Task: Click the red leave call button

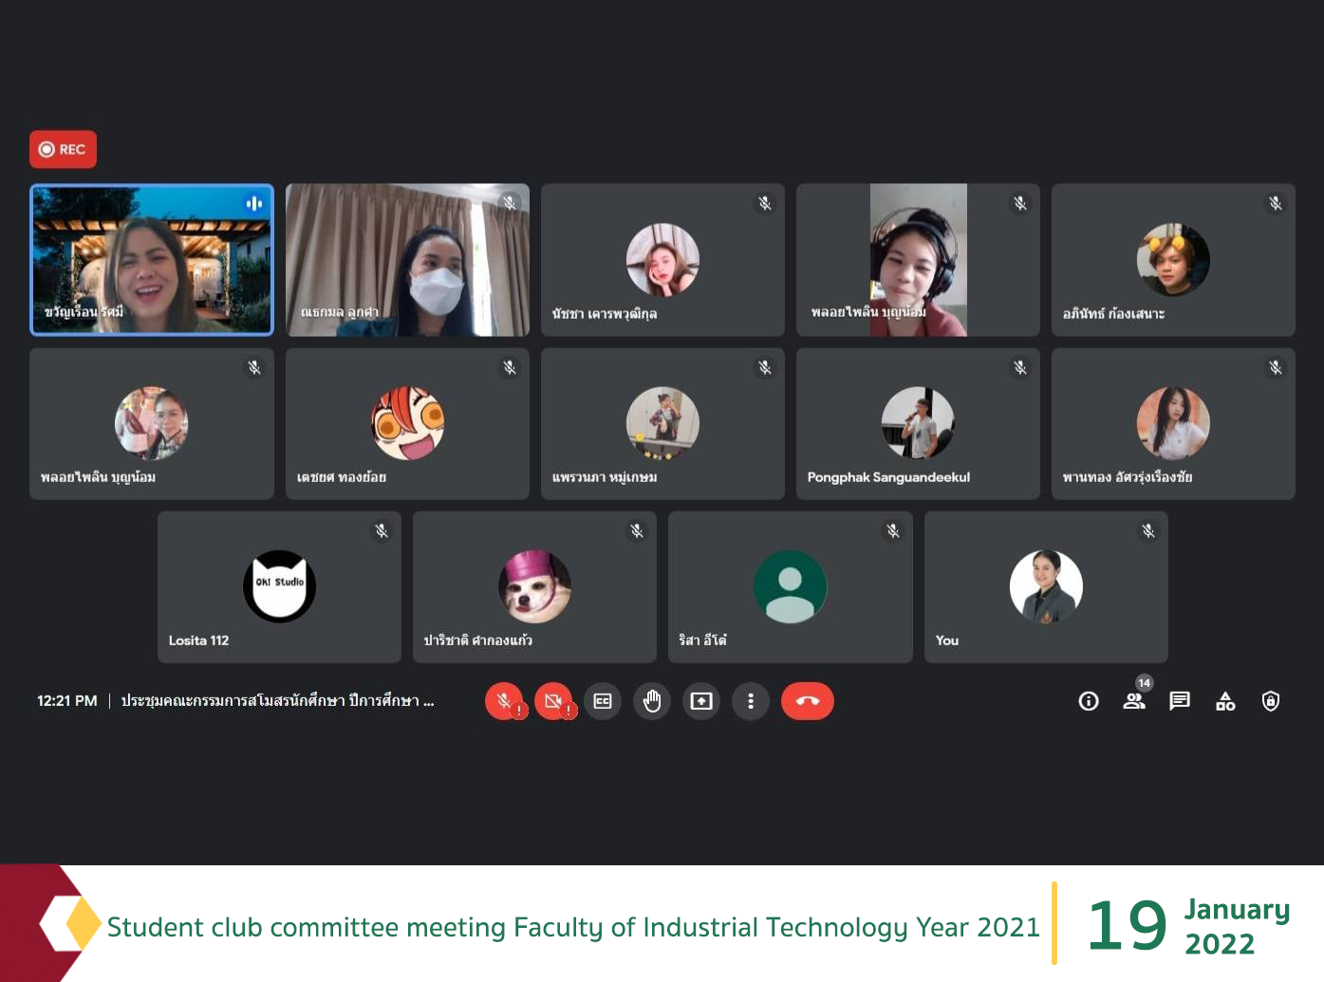Action: [807, 701]
